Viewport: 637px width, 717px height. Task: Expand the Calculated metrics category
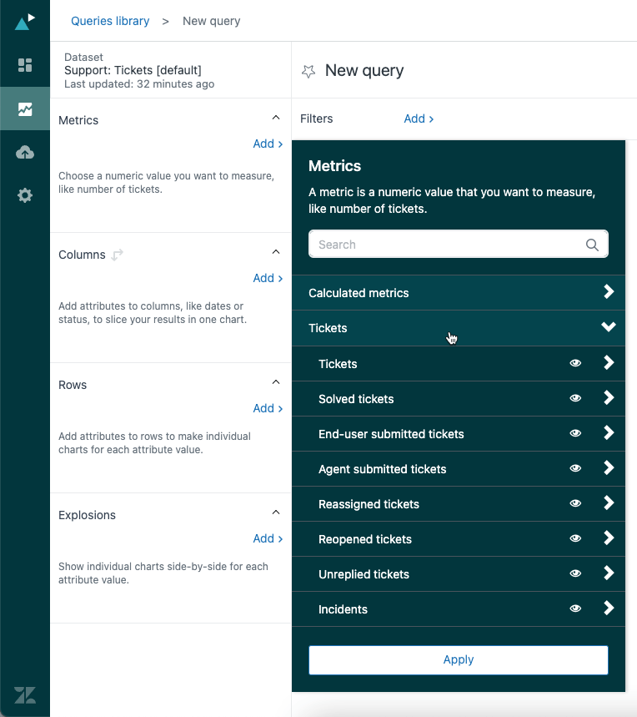point(458,293)
